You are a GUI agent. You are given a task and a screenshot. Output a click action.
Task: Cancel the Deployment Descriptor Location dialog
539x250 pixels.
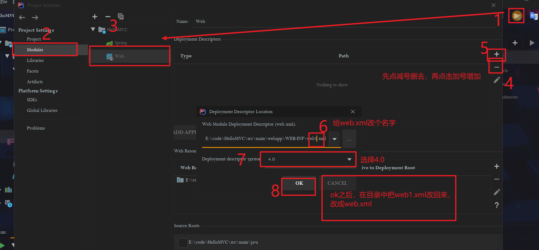coord(337,183)
